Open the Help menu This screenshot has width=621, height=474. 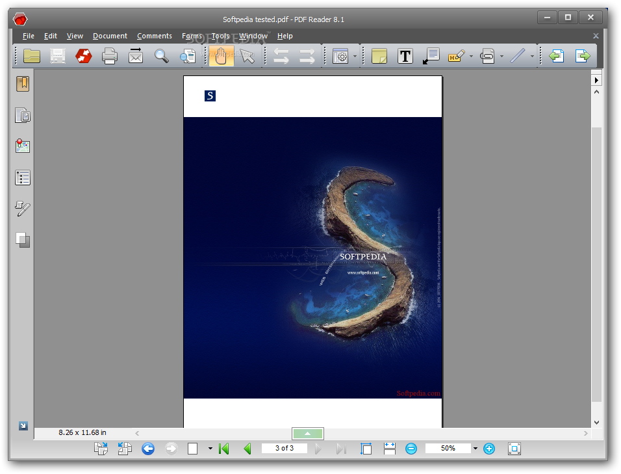point(285,36)
